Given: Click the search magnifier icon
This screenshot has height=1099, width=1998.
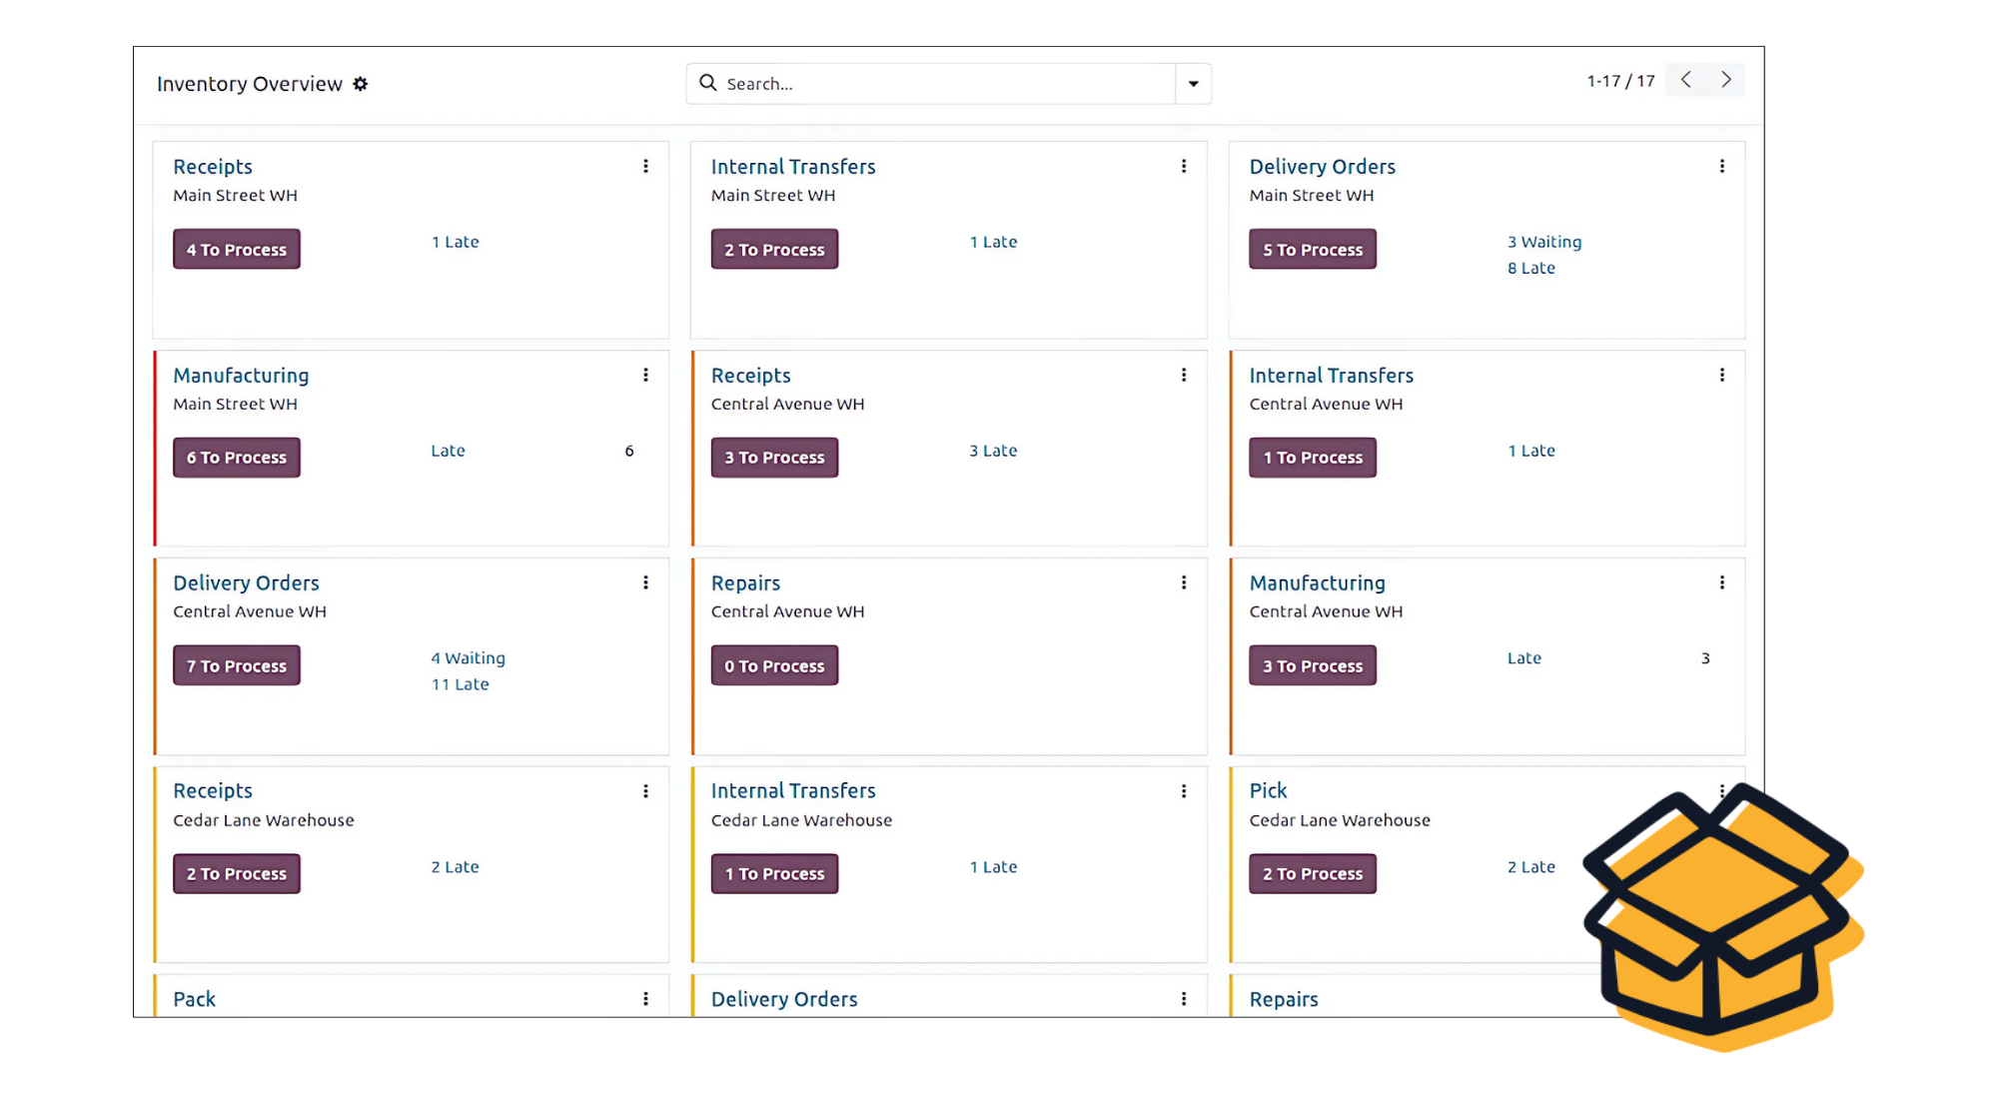Looking at the screenshot, I should pyautogui.click(x=707, y=83).
